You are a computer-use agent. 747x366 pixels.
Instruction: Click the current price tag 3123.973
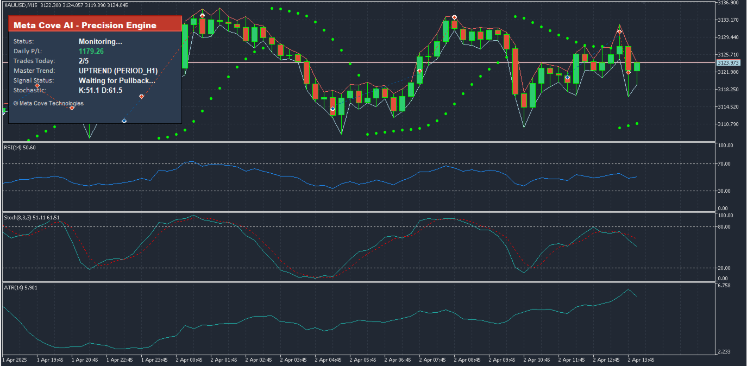pos(729,63)
